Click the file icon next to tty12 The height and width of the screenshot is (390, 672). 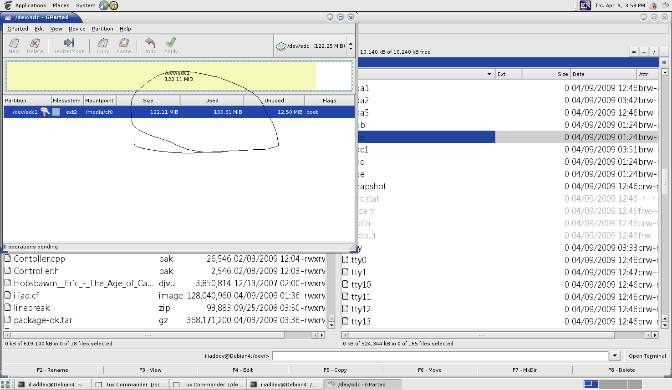point(346,309)
